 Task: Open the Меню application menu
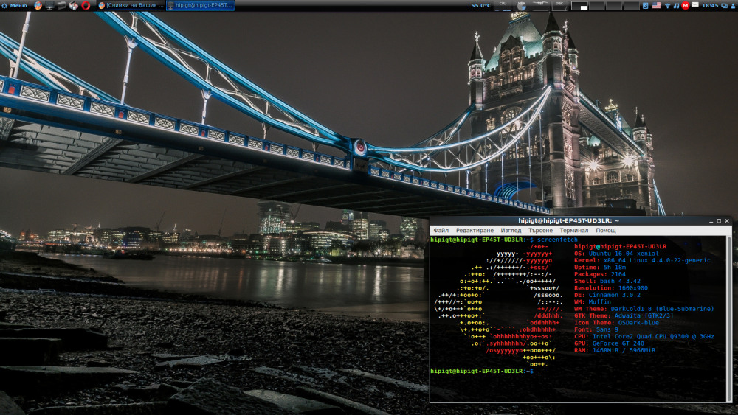click(15, 6)
